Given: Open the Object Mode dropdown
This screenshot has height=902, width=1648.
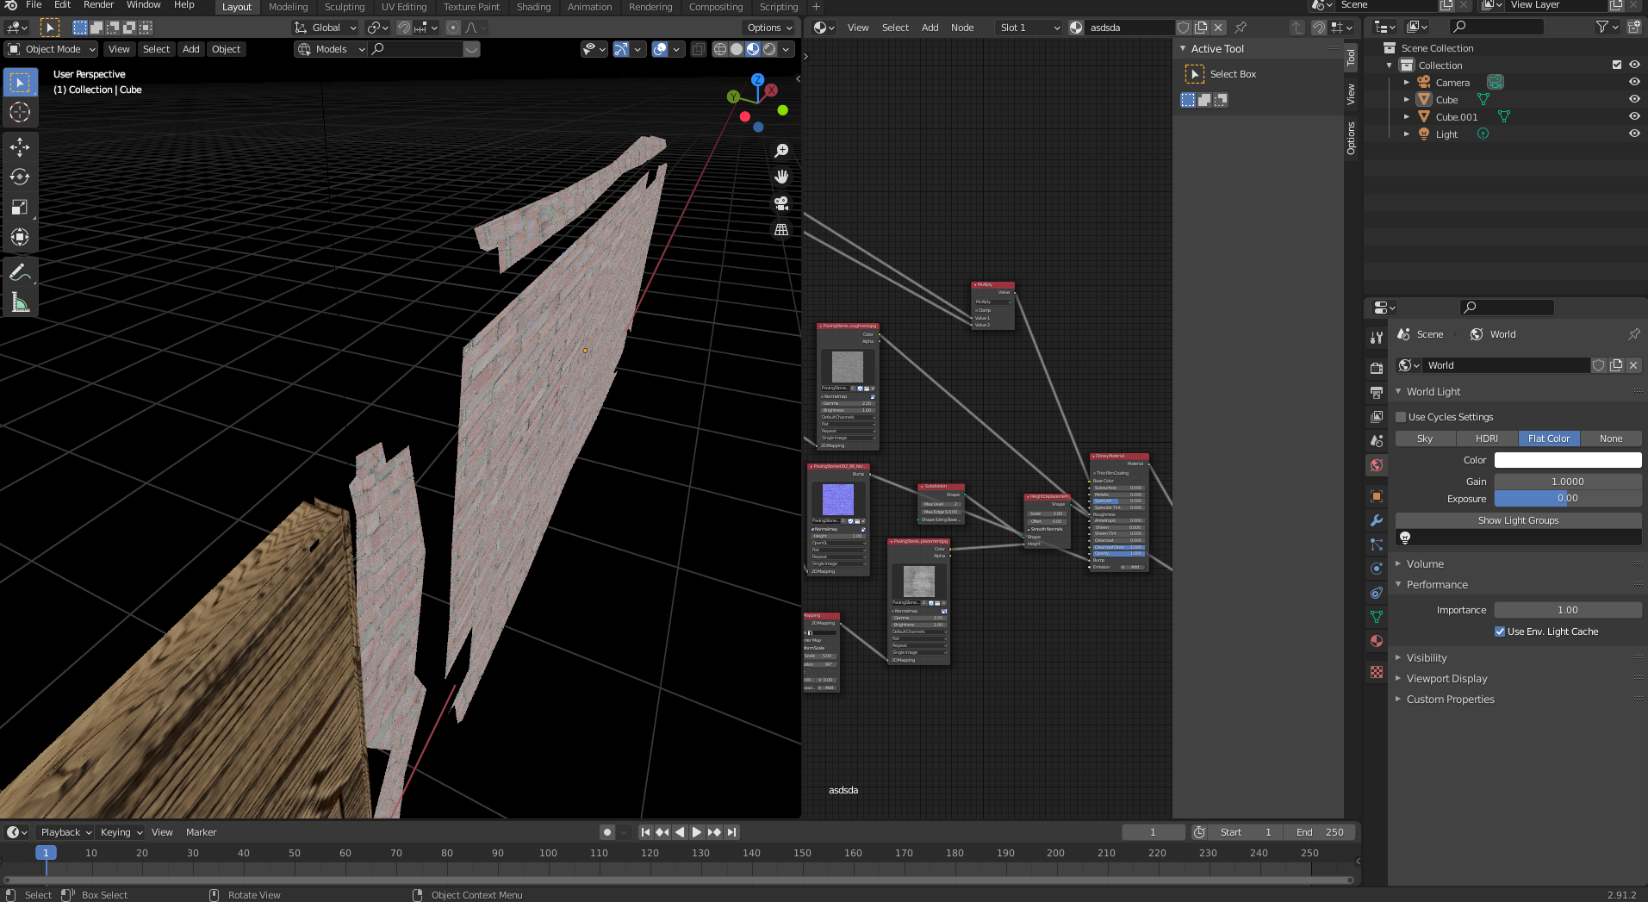Looking at the screenshot, I should (52, 49).
